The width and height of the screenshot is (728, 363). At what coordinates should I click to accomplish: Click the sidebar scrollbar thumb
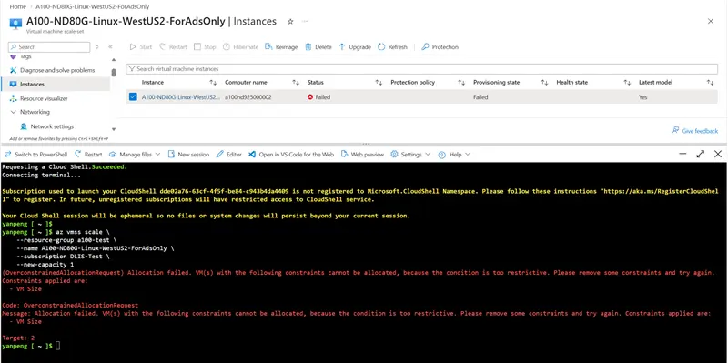(114, 73)
